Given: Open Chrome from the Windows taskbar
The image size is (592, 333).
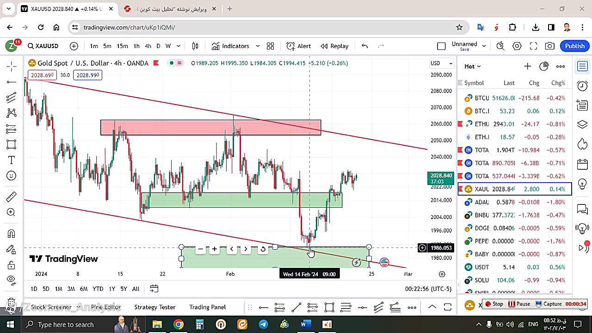Looking at the screenshot, I should click(178, 324).
